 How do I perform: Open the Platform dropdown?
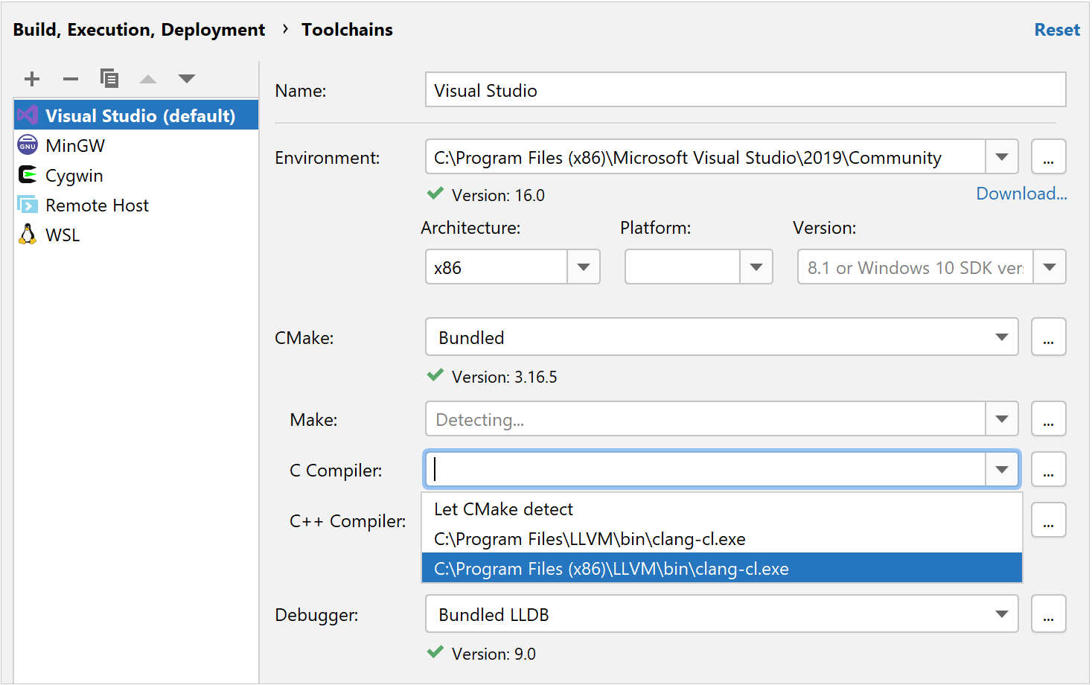(x=756, y=267)
